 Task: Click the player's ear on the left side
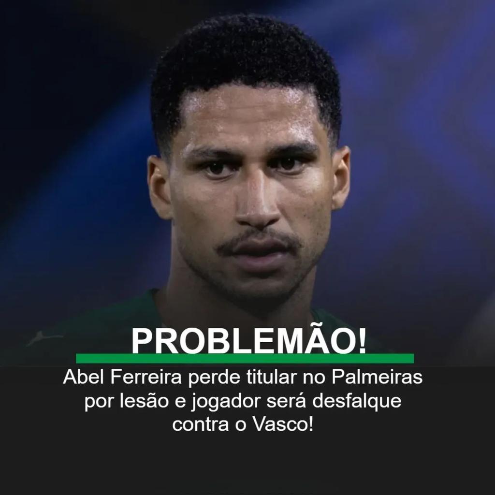point(160,187)
